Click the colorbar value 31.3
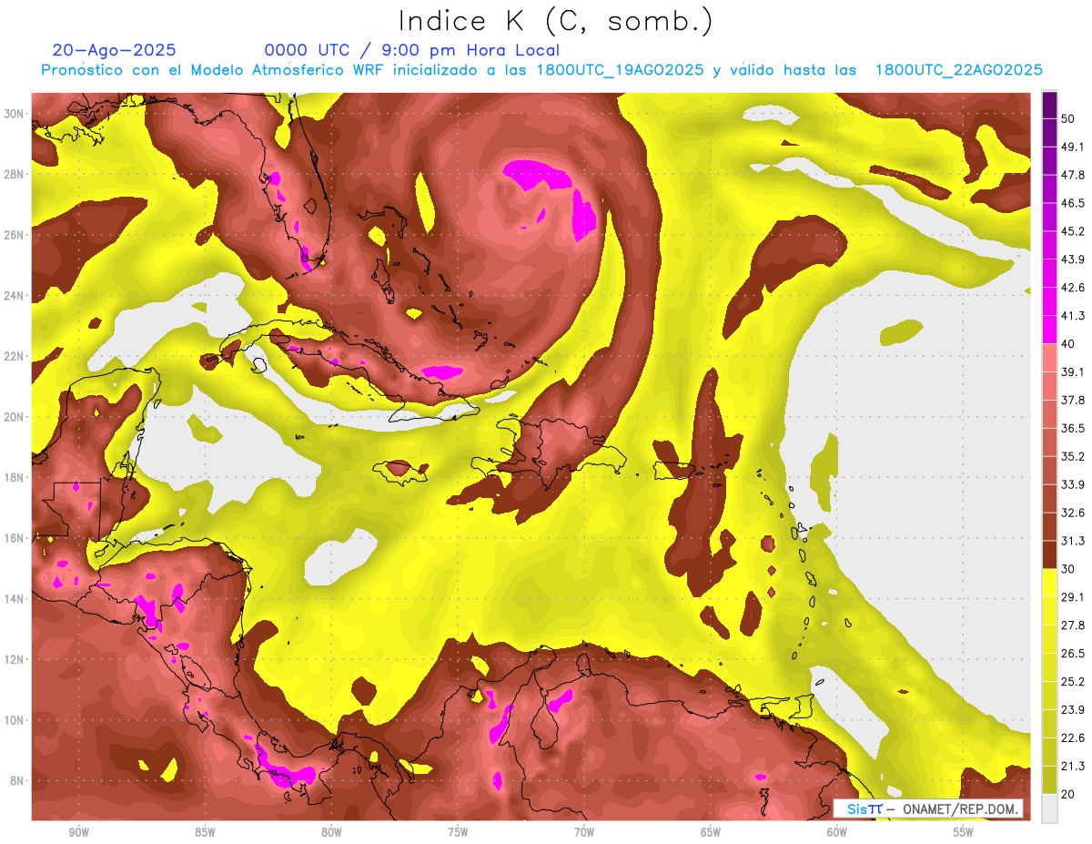Screen dimensions: 1092x844 pyautogui.click(x=1072, y=541)
